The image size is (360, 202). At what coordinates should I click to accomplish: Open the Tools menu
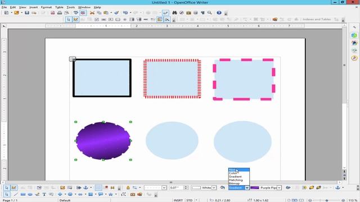click(71, 7)
